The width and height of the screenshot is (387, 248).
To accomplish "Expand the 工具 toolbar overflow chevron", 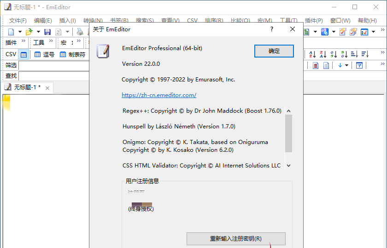I will (x=51, y=40).
